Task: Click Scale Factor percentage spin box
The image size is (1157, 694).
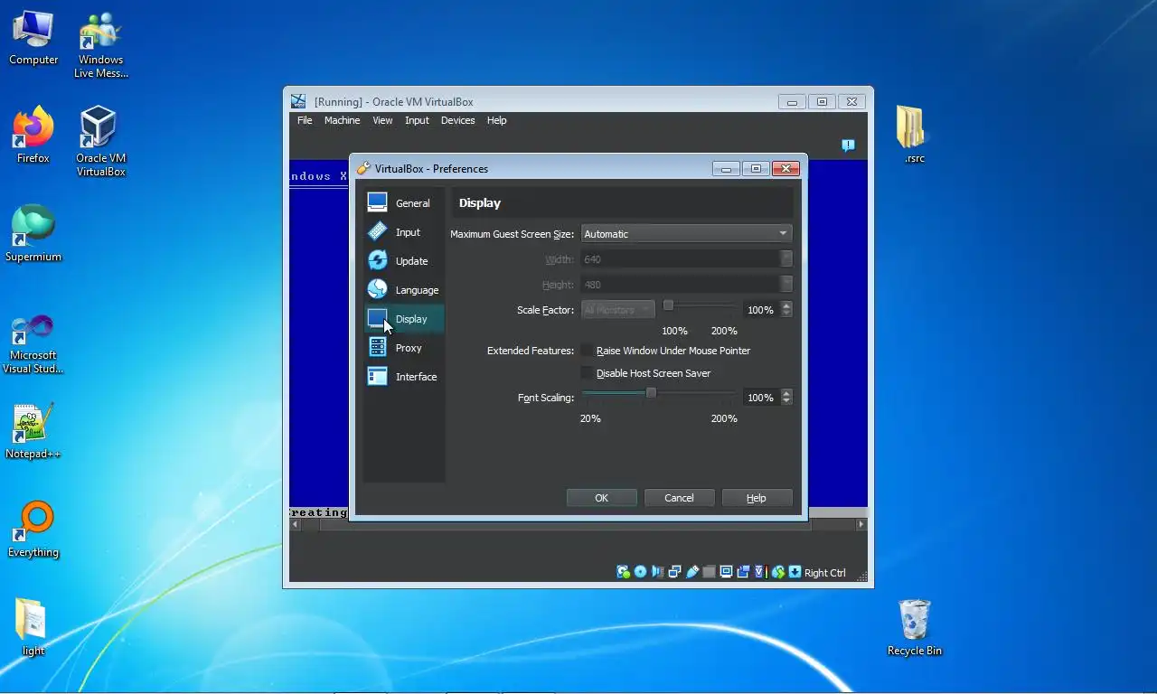Action: (767, 310)
